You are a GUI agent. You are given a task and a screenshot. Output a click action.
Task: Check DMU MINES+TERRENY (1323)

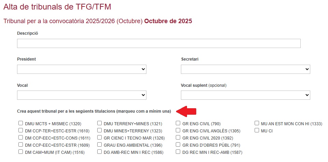tap(100, 130)
